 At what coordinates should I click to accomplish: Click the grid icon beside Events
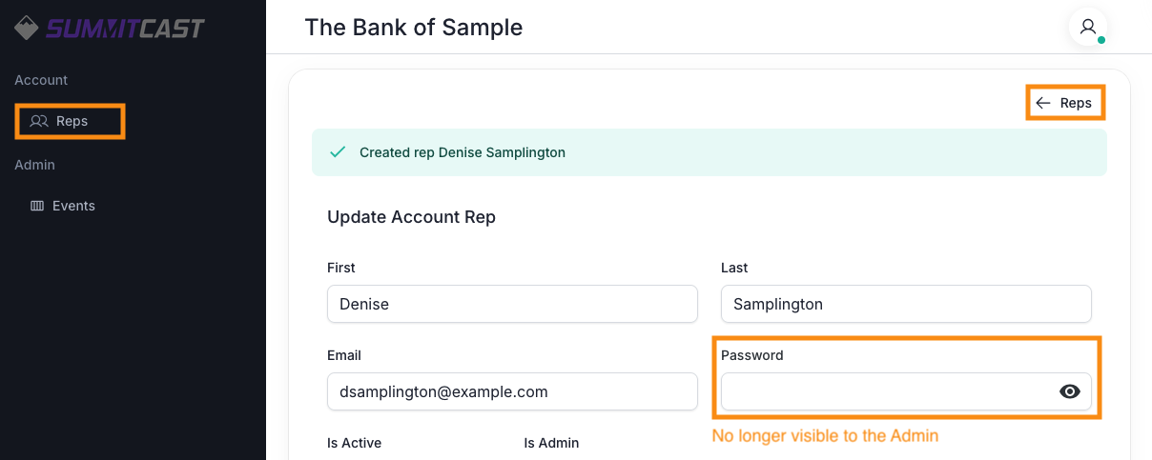(x=37, y=206)
